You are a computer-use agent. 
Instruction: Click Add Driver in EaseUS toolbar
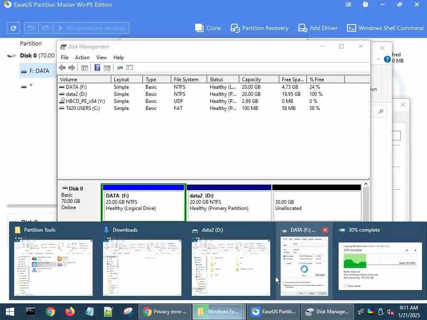coord(317,28)
